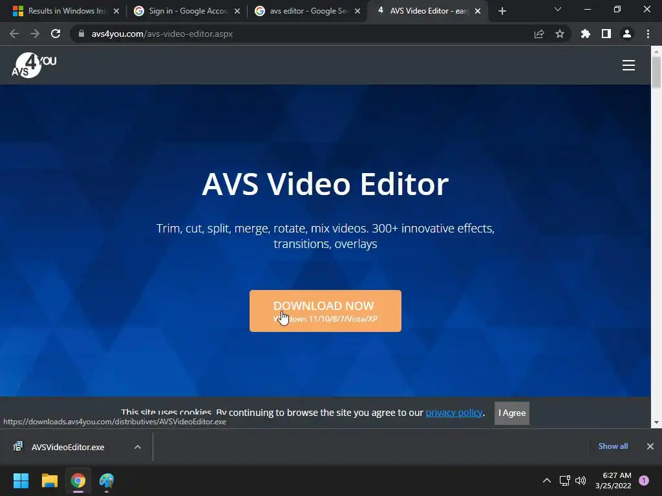The height and width of the screenshot is (496, 662).
Task: Open clock and date 6:27 AM
Action: pyautogui.click(x=614, y=480)
